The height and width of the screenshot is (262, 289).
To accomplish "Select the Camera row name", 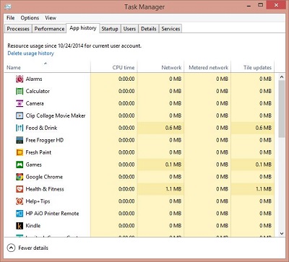I will 35,103.
